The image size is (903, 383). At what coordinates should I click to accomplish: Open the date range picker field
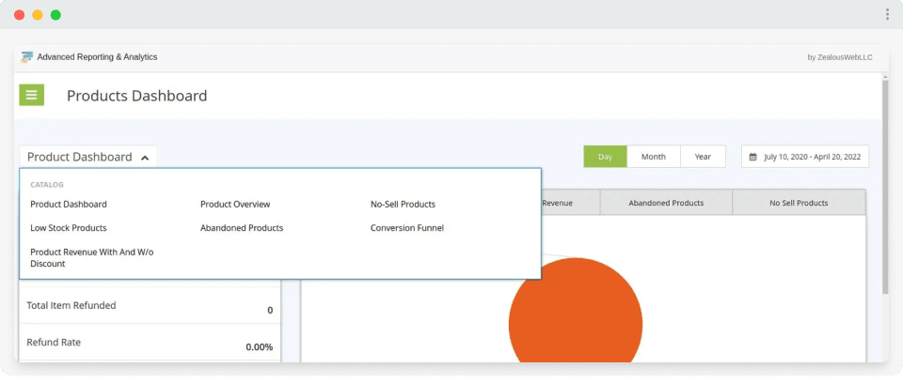pyautogui.click(x=805, y=157)
